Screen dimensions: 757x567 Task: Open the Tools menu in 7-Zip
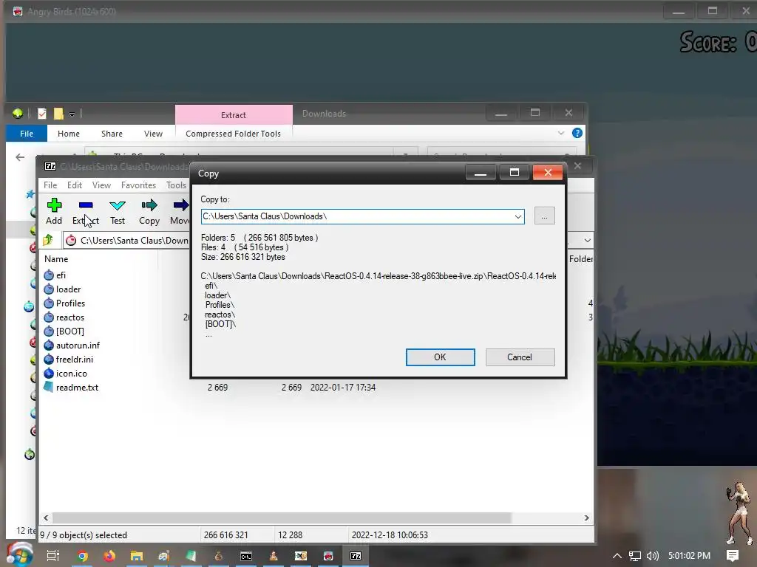point(176,185)
